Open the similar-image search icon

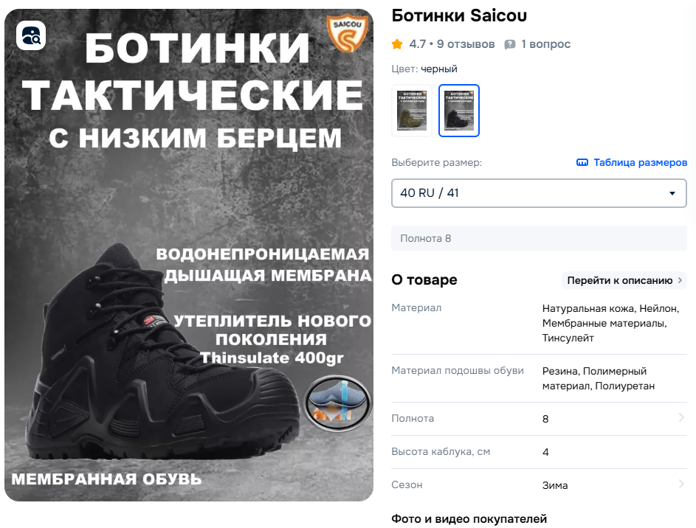point(31,35)
